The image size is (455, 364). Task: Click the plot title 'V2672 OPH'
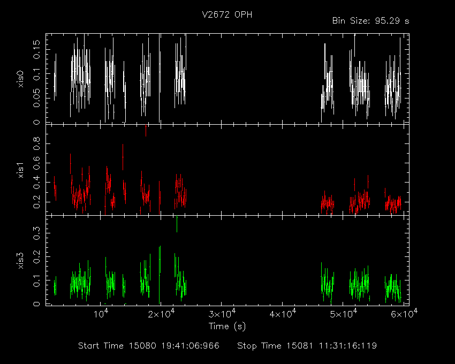227,15
